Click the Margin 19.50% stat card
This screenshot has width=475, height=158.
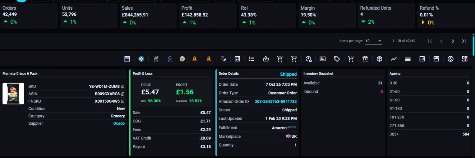click(327, 16)
